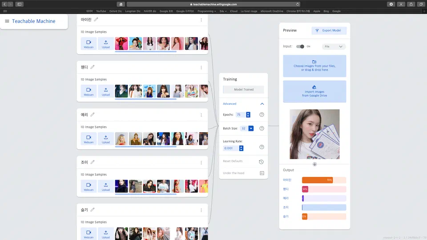Click the Model Trained button
The width and height of the screenshot is (427, 240).
[x=243, y=89]
